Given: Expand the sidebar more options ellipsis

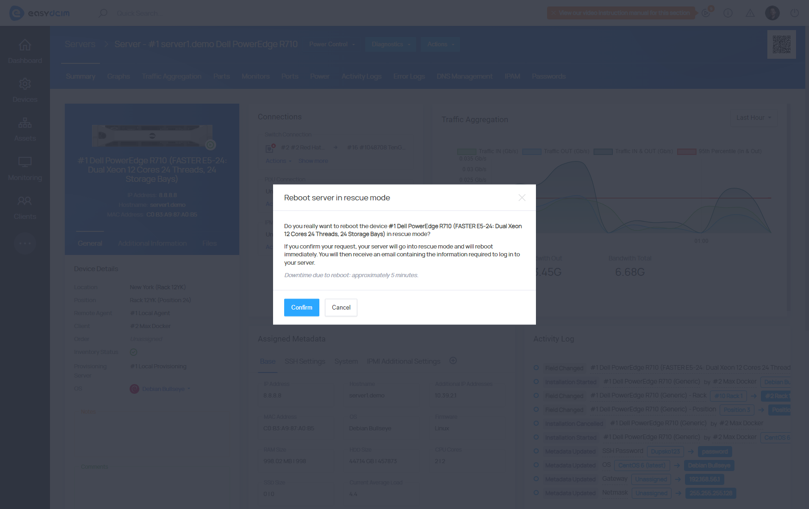Looking at the screenshot, I should click(25, 243).
